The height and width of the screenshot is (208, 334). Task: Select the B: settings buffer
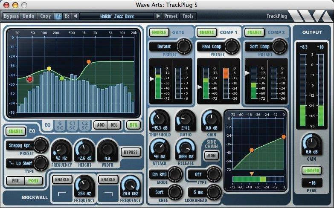67,16
